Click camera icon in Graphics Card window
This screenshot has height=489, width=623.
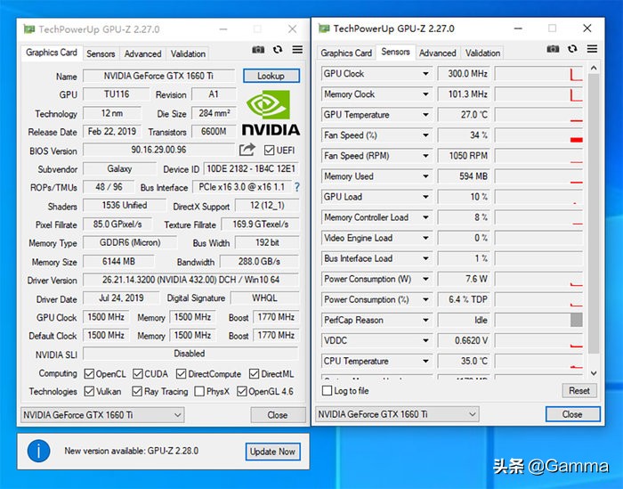tap(258, 50)
